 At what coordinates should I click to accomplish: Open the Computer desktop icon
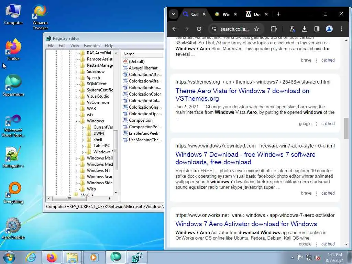(13, 14)
